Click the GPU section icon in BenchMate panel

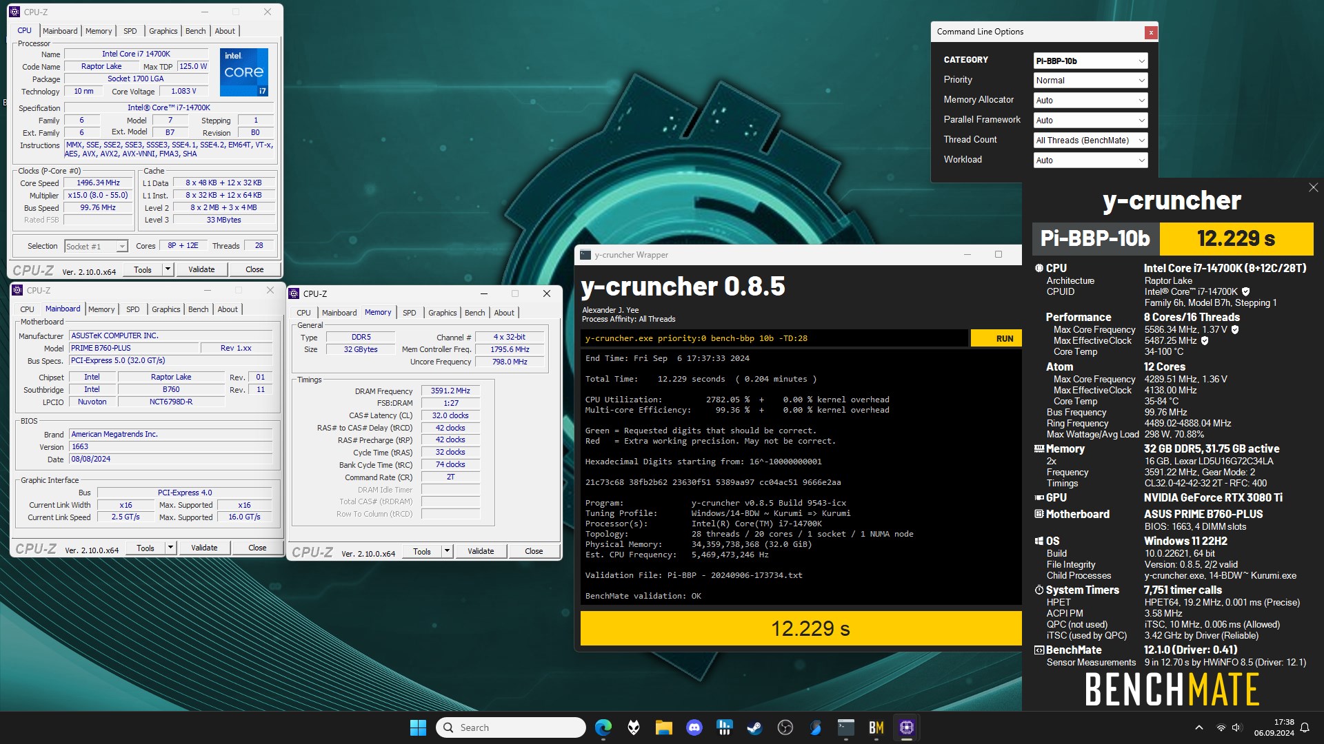click(1039, 497)
